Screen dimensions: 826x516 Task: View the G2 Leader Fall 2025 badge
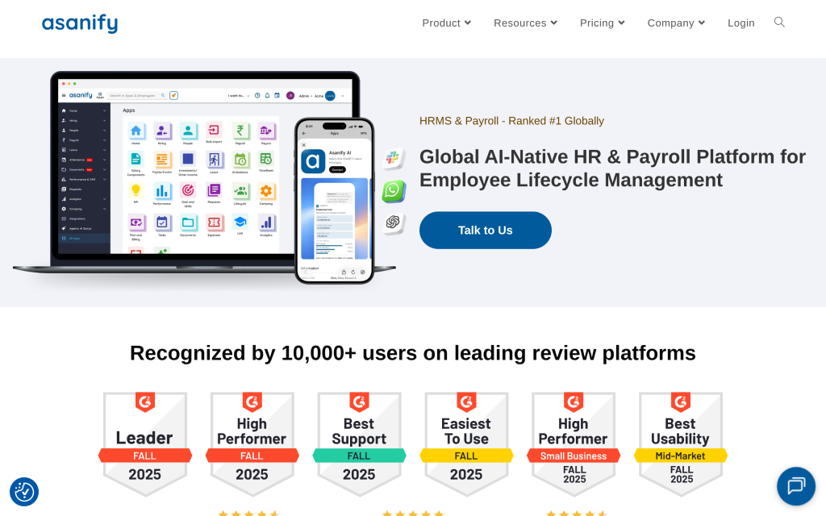click(x=145, y=444)
